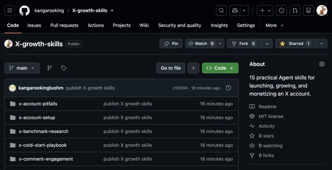
Task: Open the pull requests icon in header
Action: click(295, 10)
